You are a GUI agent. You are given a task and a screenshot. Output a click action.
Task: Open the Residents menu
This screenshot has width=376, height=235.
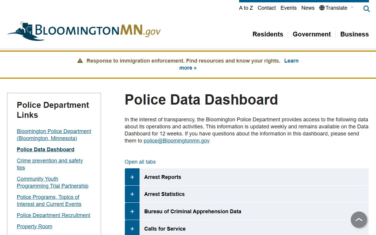268,34
